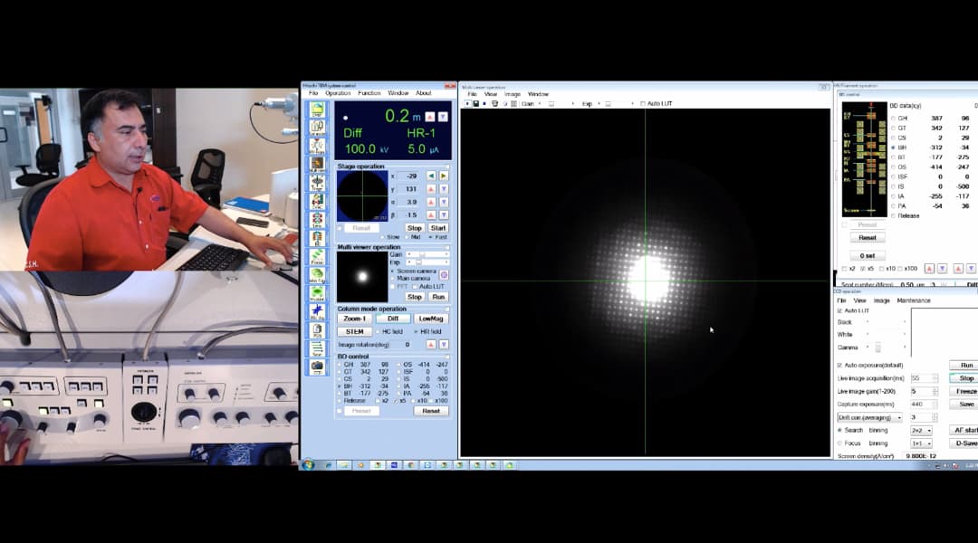The width and height of the screenshot is (978, 543).
Task: Click the LowMag column mode button
Action: click(431, 319)
